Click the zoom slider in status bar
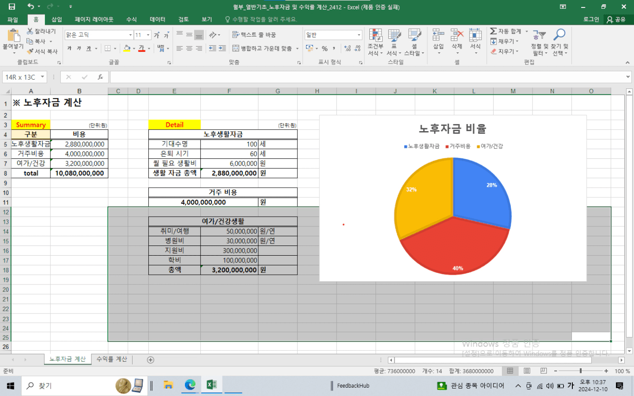634x396 pixels. point(581,371)
